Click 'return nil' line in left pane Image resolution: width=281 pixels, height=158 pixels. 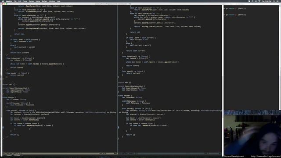(19, 34)
